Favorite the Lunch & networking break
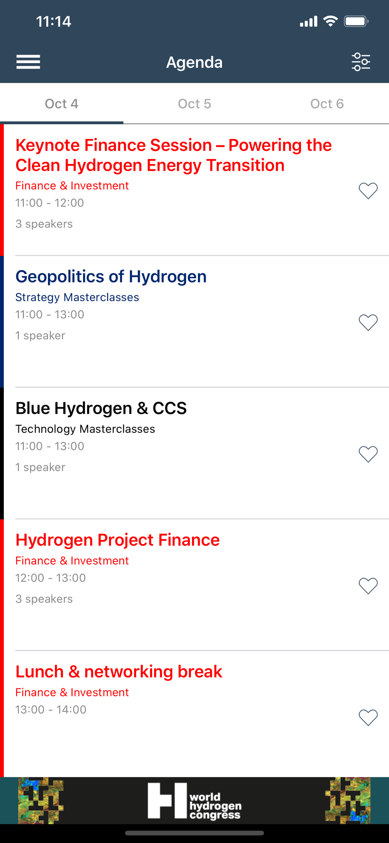 (368, 717)
